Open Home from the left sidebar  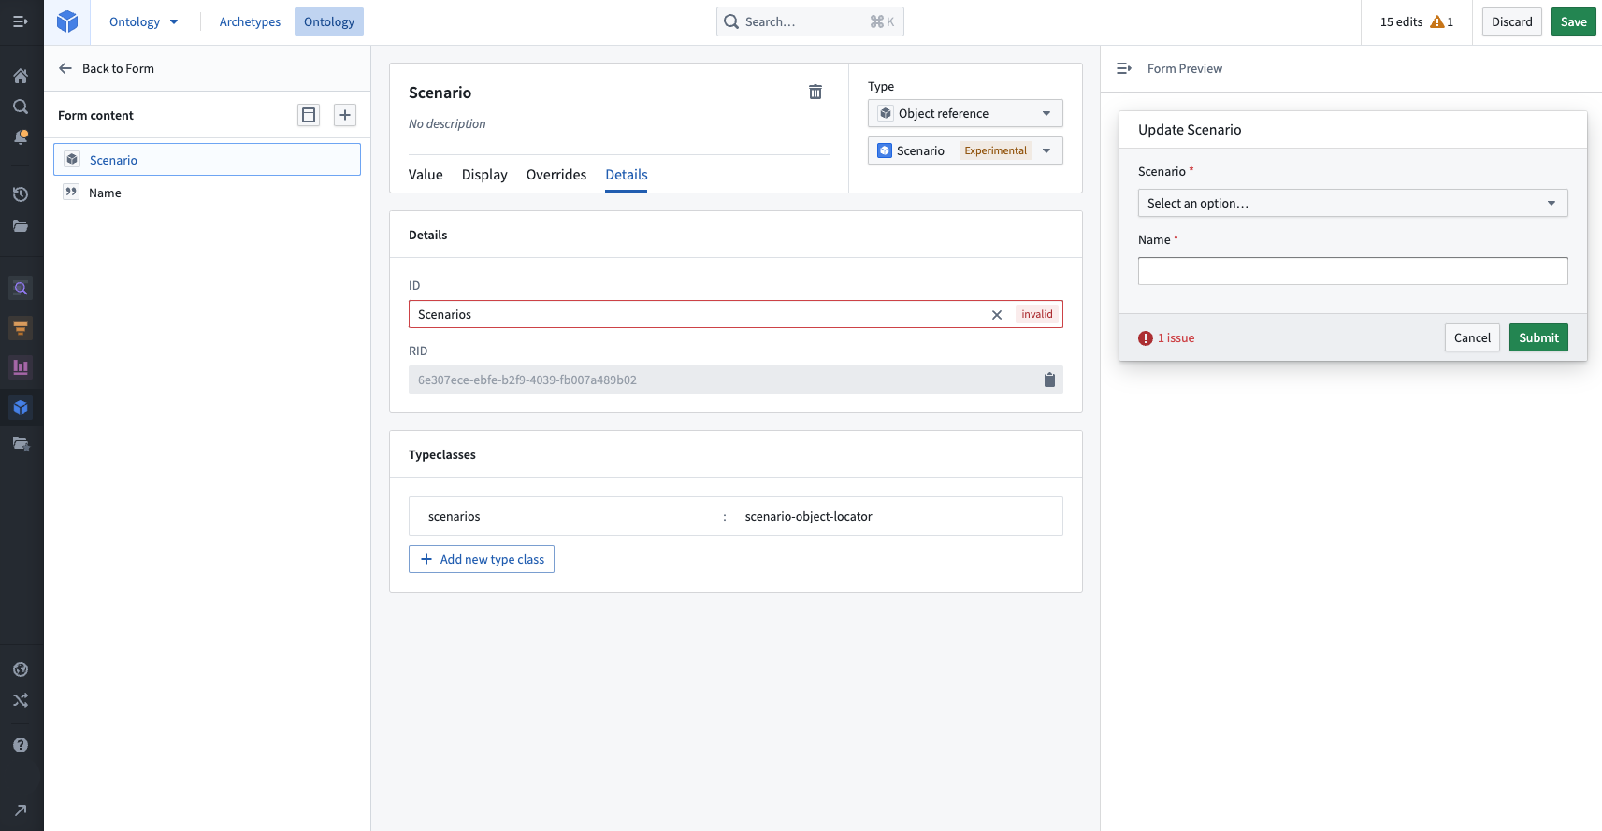tap(21, 76)
